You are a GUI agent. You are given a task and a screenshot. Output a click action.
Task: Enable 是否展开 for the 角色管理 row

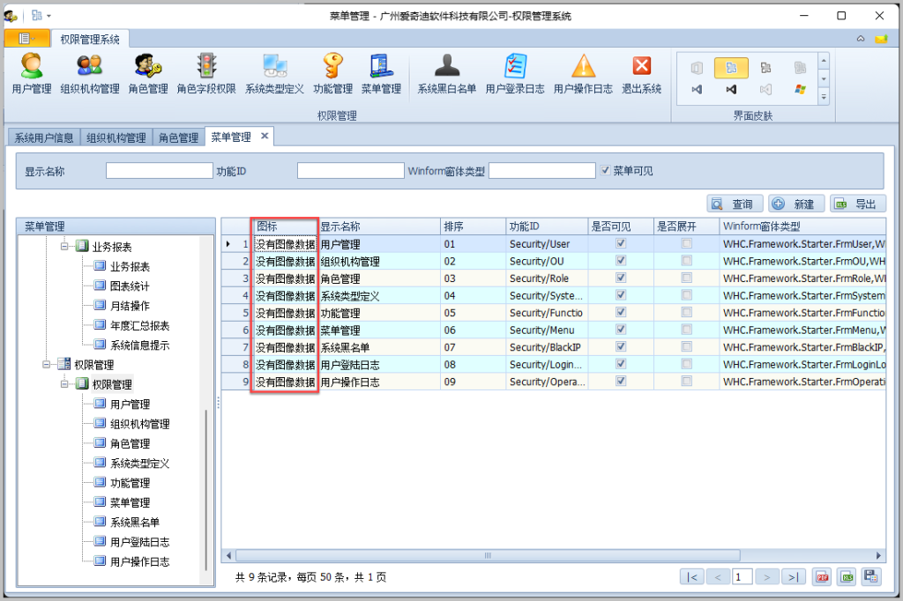(685, 278)
